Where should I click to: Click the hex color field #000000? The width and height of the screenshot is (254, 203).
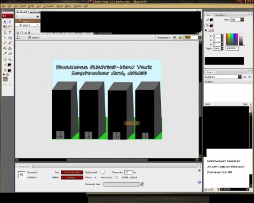coord(232,48)
